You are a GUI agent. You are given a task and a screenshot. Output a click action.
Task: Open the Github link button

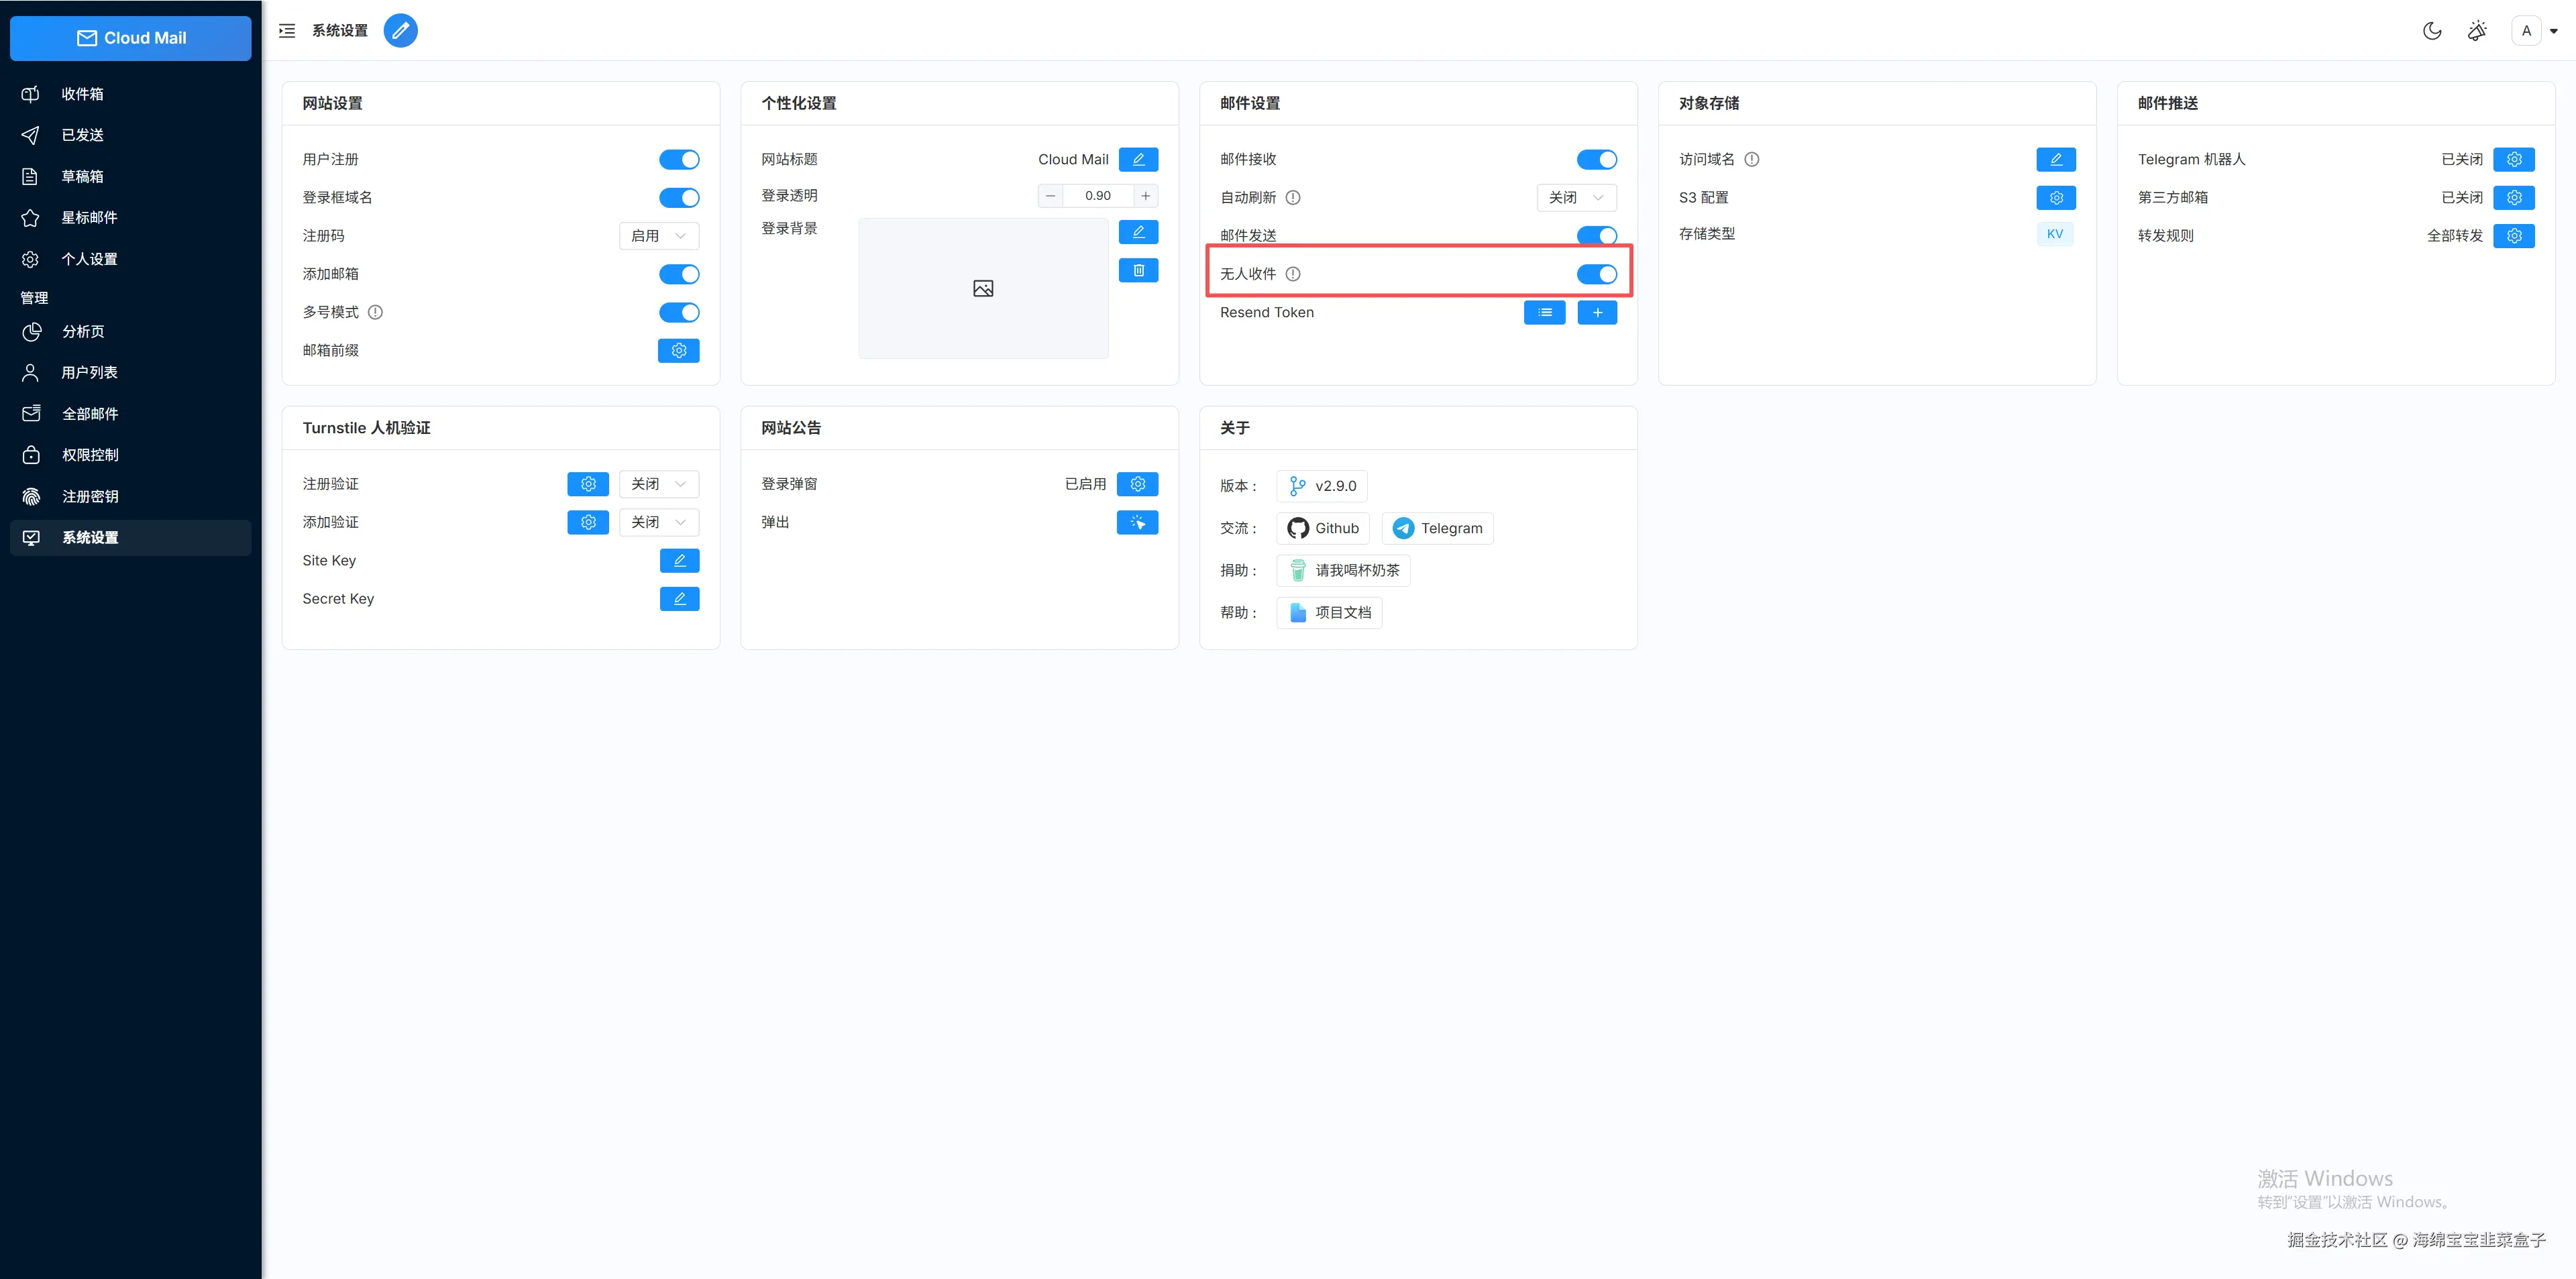point(1323,528)
